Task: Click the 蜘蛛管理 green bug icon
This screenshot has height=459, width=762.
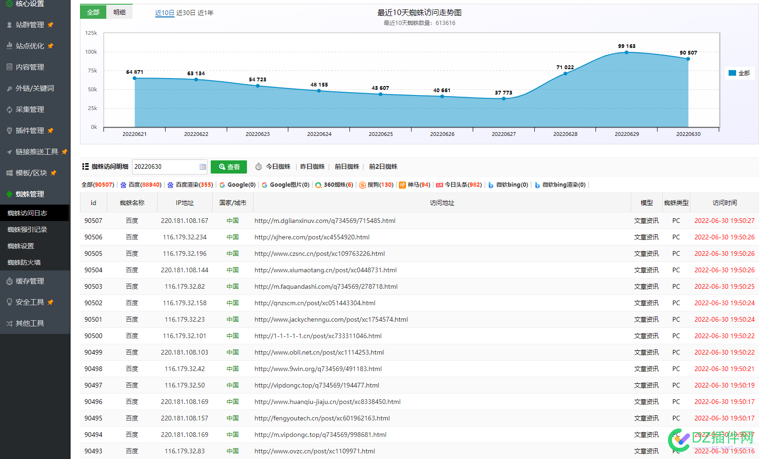Action: pos(9,194)
